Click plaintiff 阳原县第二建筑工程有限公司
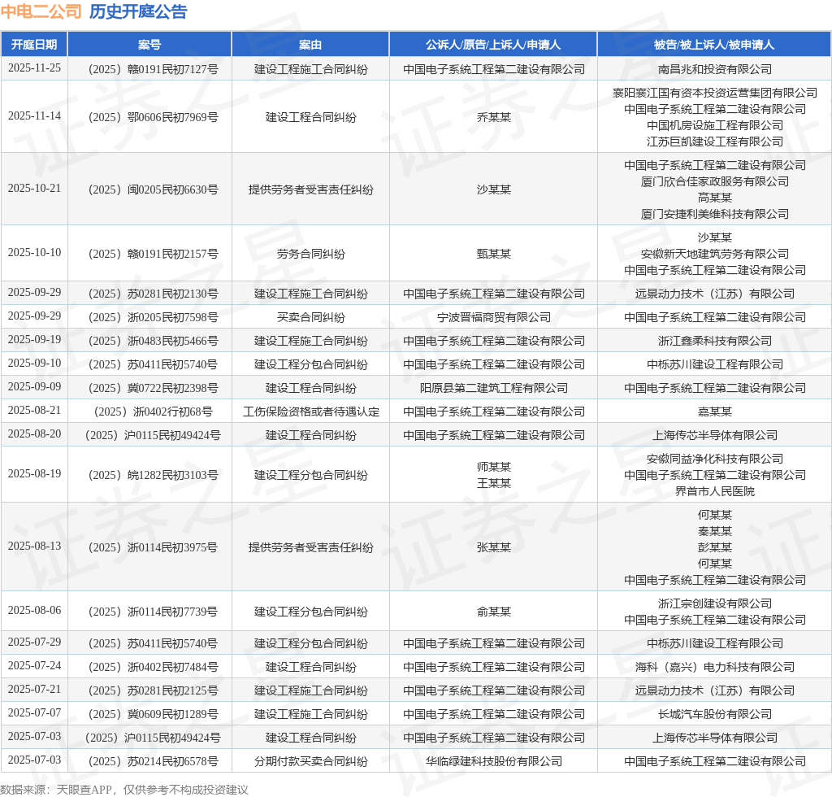Image resolution: width=832 pixels, height=797 pixels. pos(493,388)
